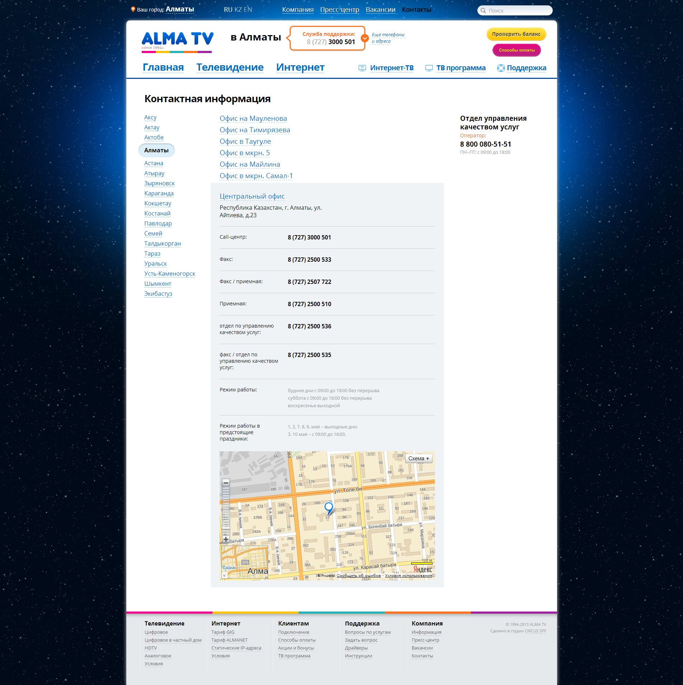
Task: Select the city Астана in the list
Action: click(x=154, y=163)
